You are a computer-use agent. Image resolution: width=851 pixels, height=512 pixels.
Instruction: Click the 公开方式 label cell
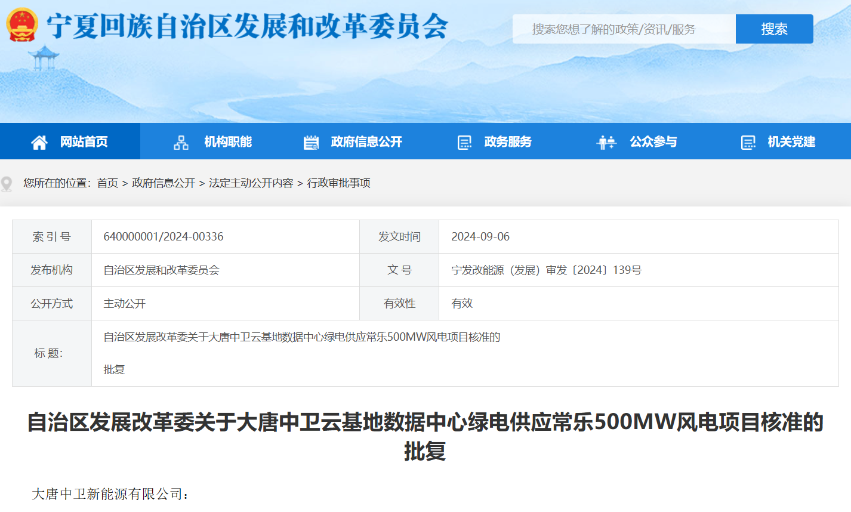(x=52, y=303)
